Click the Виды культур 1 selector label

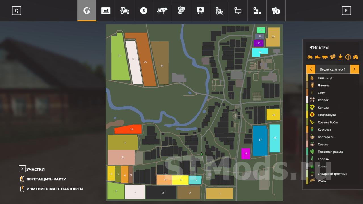point(333,69)
